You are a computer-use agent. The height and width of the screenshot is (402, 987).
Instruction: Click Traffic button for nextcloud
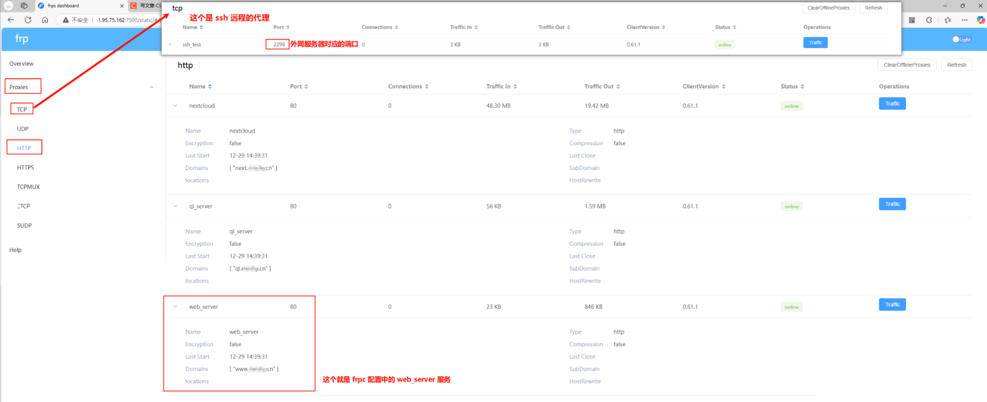pos(892,104)
